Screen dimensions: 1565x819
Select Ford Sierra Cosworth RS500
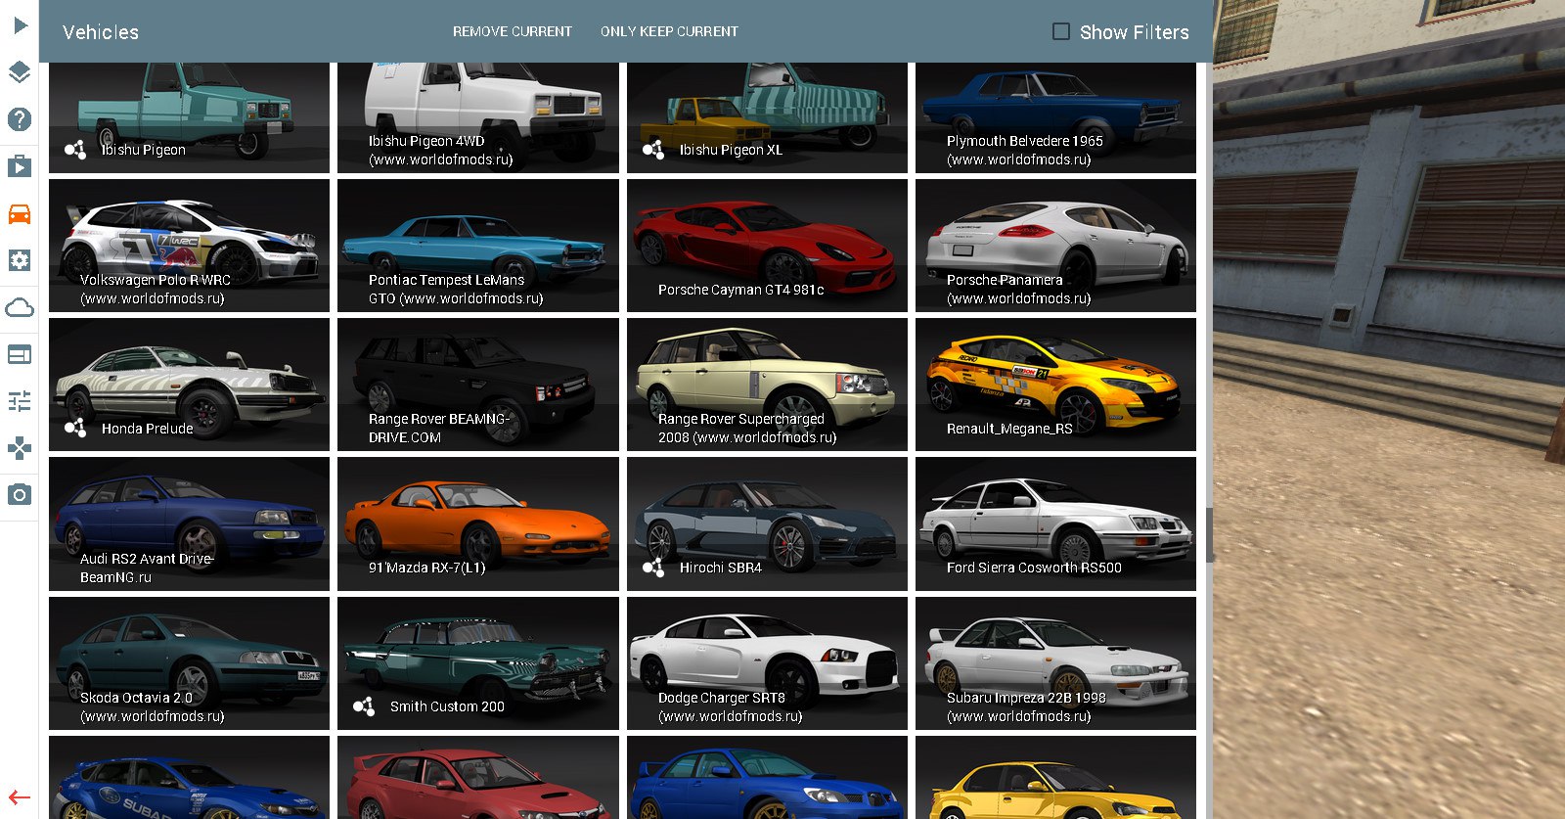click(1055, 523)
